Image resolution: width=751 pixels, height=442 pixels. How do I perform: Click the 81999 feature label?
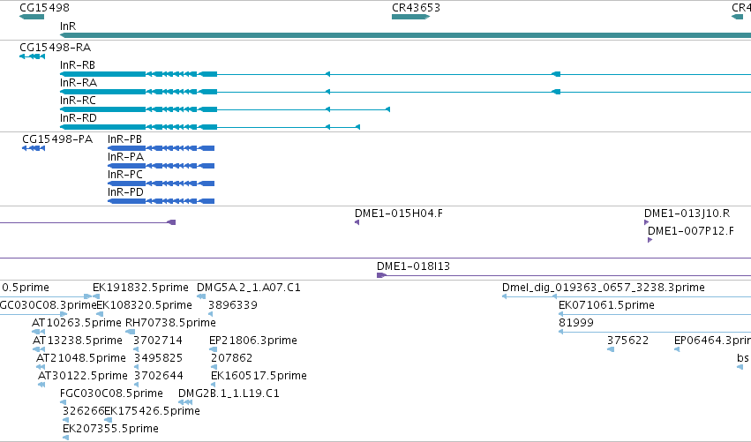point(576,323)
